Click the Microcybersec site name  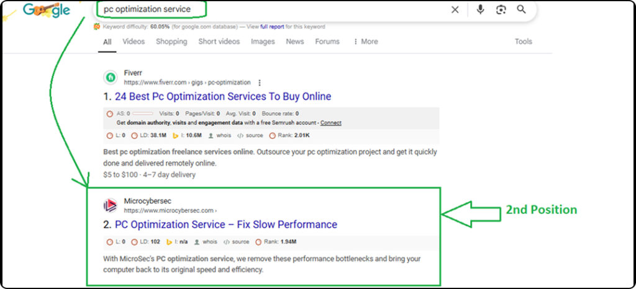coord(148,201)
